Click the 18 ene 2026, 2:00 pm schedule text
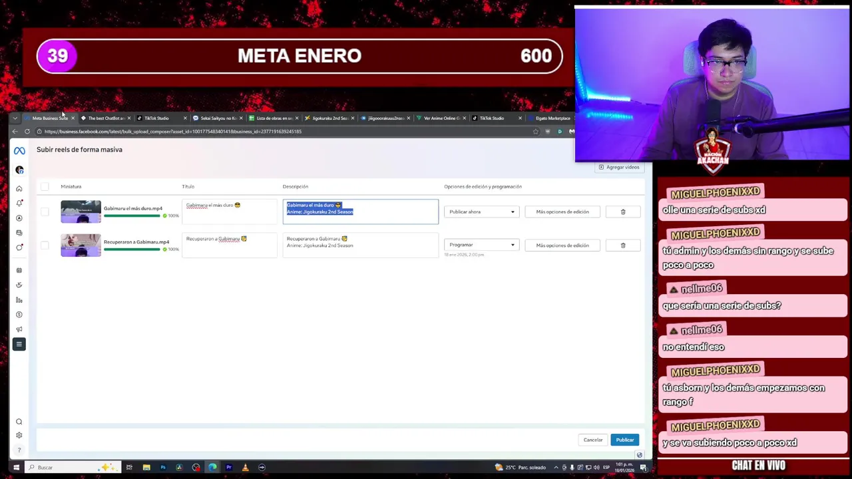852x479 pixels. coord(464,255)
